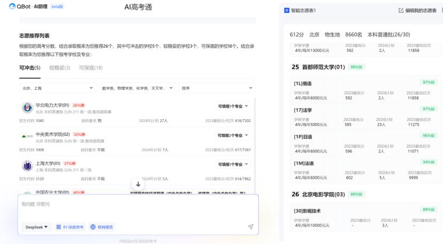The height and width of the screenshot is (244, 443).
Task: Click the 编辑我的志愿表 edit icon
Action: tap(401, 11)
